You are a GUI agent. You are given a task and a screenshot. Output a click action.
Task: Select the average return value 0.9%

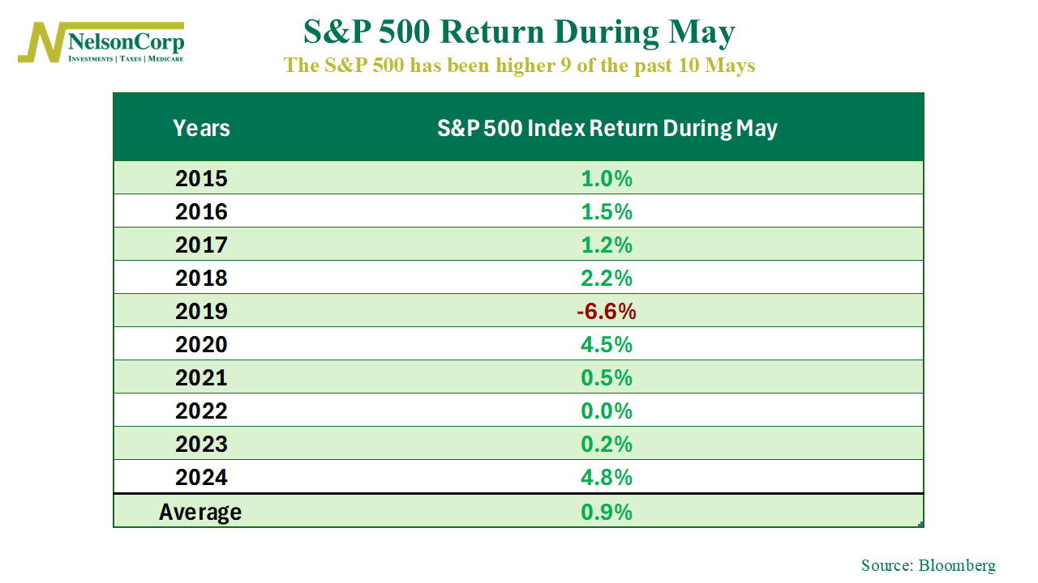pyautogui.click(x=607, y=512)
